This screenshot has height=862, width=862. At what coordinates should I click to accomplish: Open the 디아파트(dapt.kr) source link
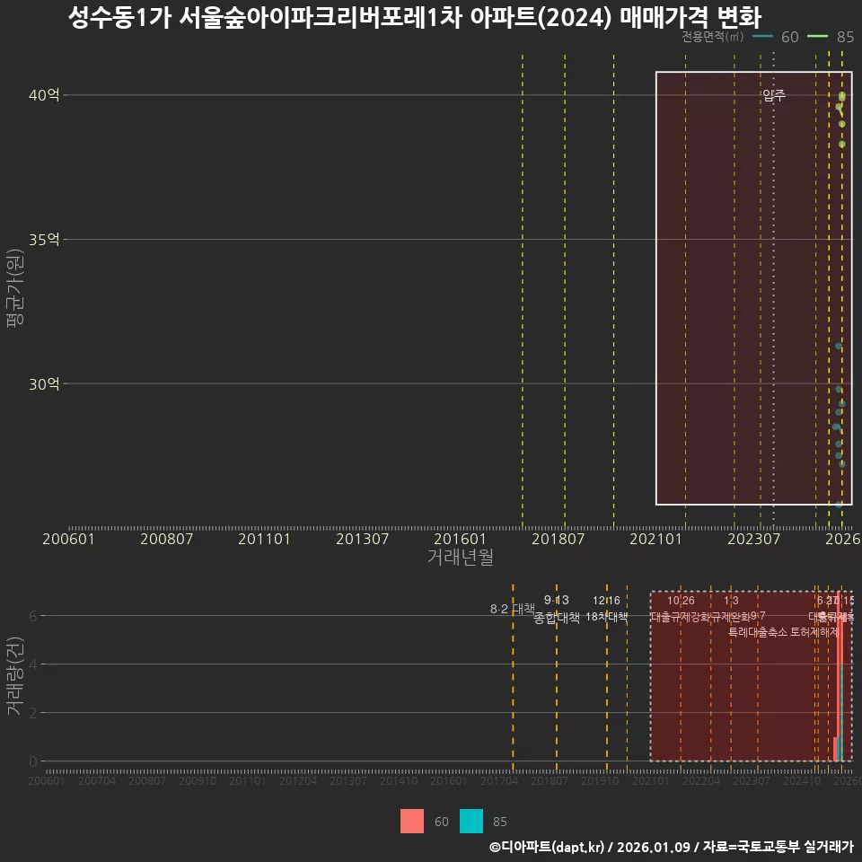[x=546, y=848]
